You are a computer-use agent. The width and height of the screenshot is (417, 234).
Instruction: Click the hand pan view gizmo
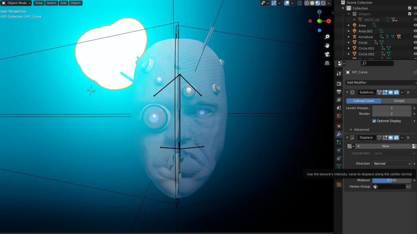(x=327, y=46)
